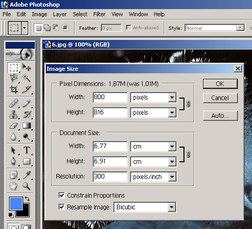Activate the Hand tool

(x=13, y=186)
